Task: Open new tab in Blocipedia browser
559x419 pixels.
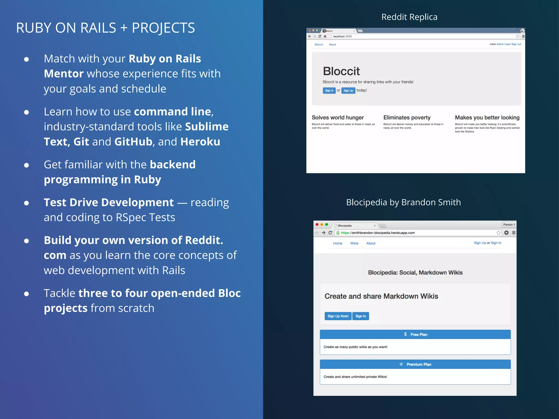Action: pyautogui.click(x=383, y=226)
